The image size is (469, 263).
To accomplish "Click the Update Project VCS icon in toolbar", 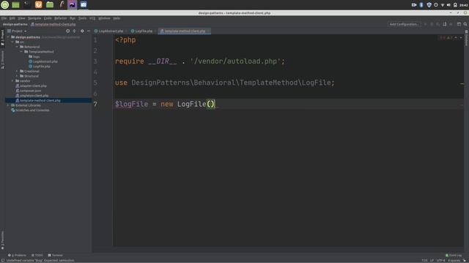I will [445, 24].
